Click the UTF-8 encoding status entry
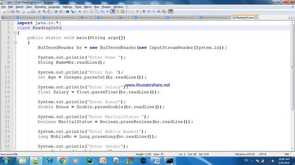The image size is (295, 165). click(262, 154)
